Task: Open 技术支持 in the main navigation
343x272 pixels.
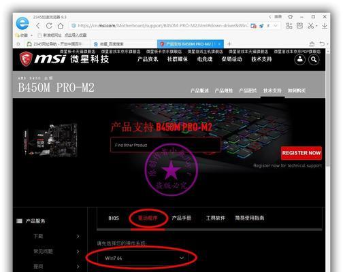Action: coord(261,59)
